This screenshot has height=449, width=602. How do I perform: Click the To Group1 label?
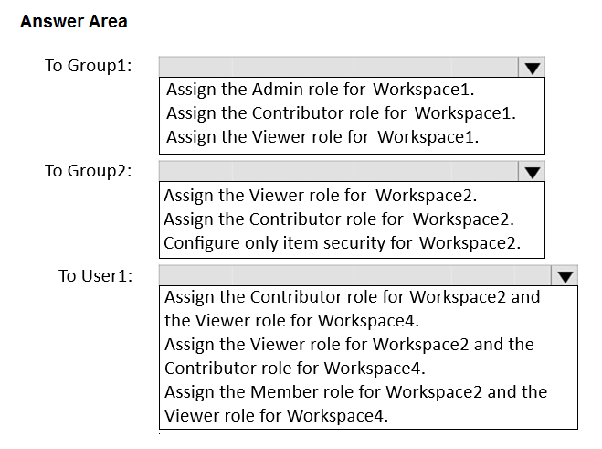pyautogui.click(x=89, y=66)
